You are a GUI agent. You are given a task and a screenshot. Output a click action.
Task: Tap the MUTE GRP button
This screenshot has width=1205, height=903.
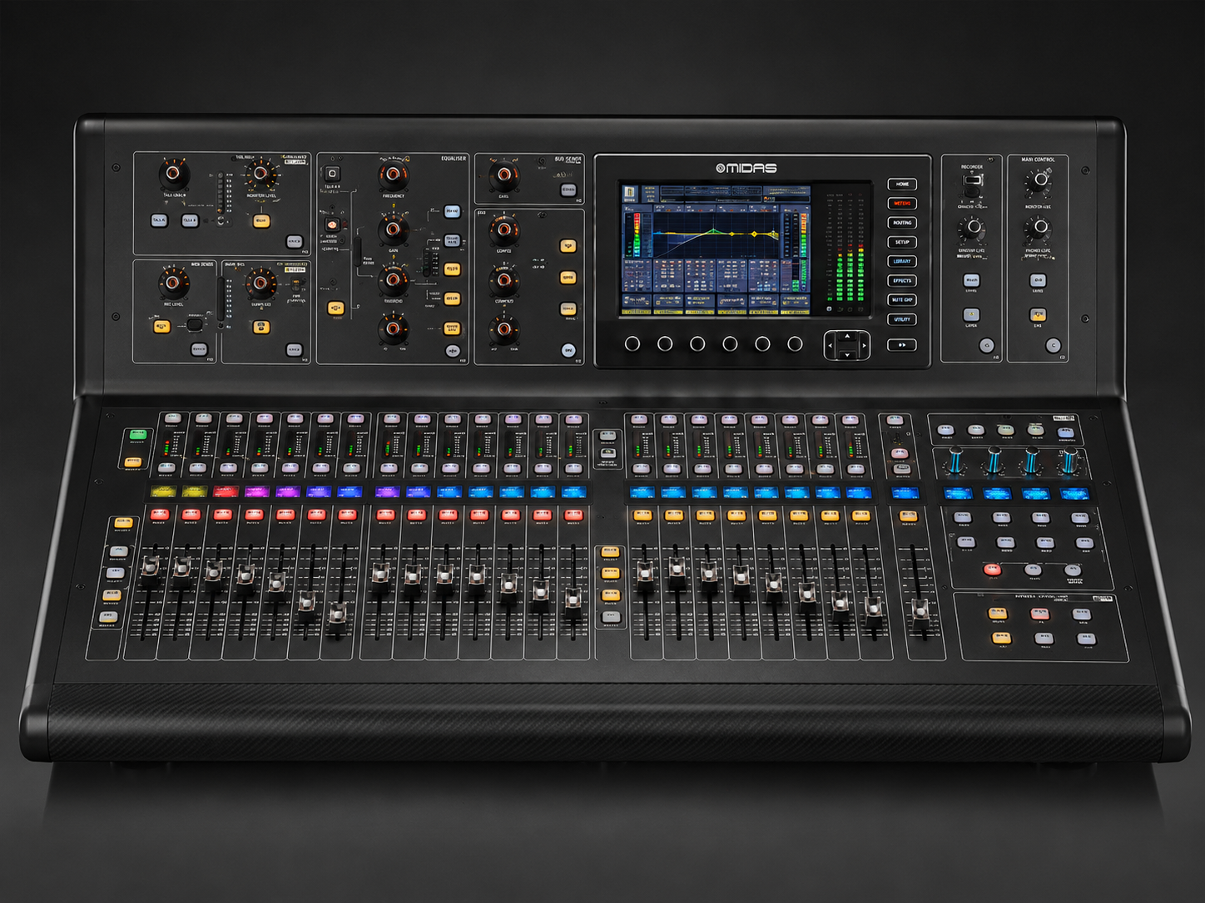(902, 299)
